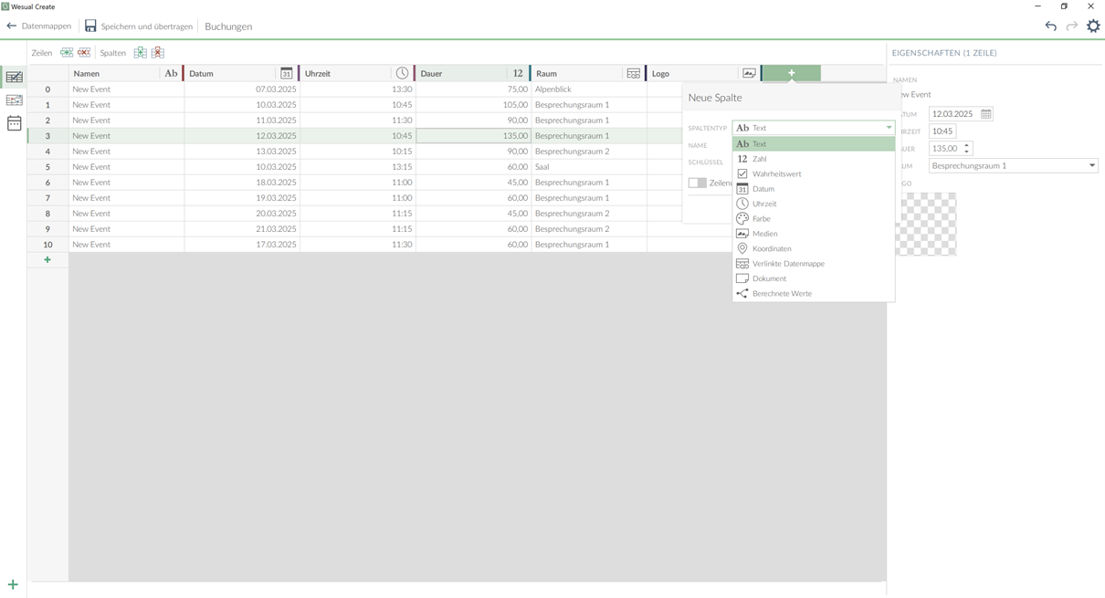Click the insert column icon next to Spalten

click(140, 53)
